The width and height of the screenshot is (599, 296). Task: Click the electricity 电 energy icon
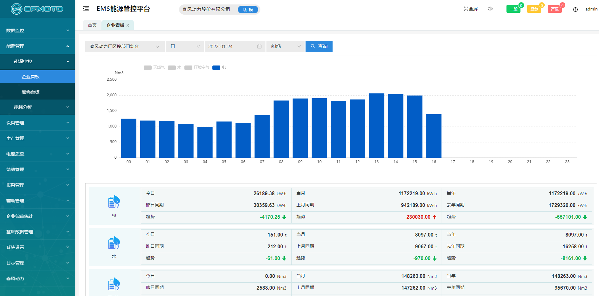(x=114, y=202)
